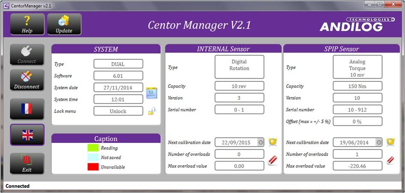Click the calendar icon beside System date
The image size is (405, 193).
[151, 93]
